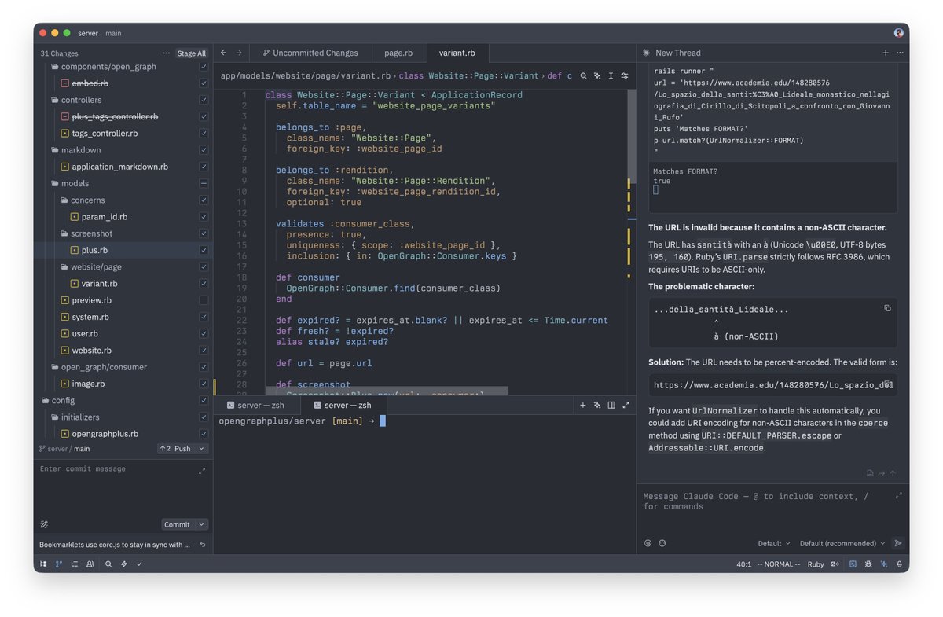The width and height of the screenshot is (943, 617).
Task: Open the Changes panel ellipsis menu
Action: click(x=166, y=53)
